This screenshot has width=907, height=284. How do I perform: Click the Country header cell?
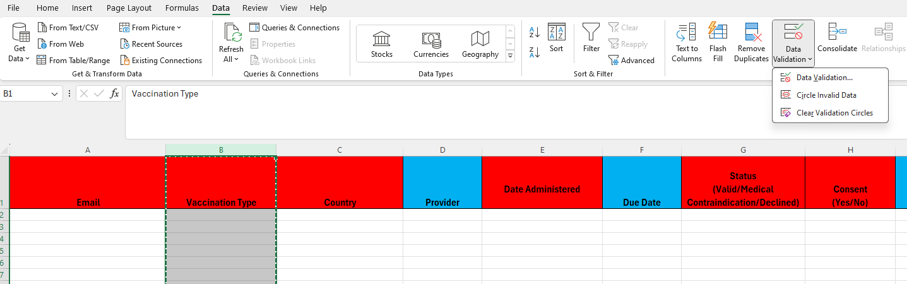click(x=340, y=182)
